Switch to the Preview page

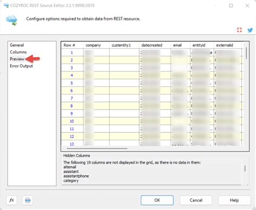point(17,59)
